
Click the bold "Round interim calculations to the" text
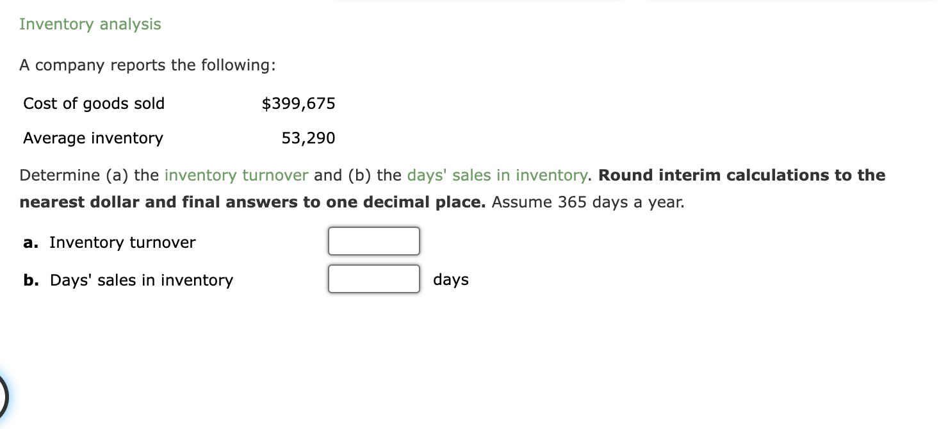742,175
